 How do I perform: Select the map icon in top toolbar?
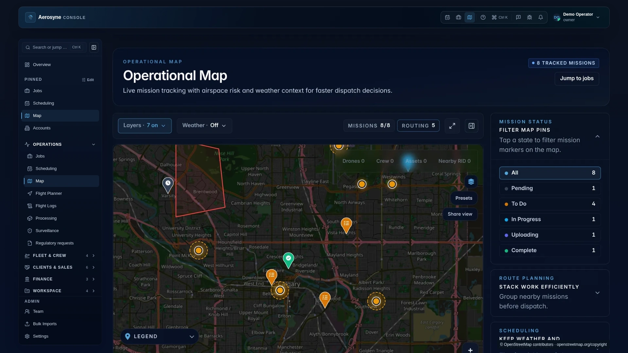click(470, 17)
